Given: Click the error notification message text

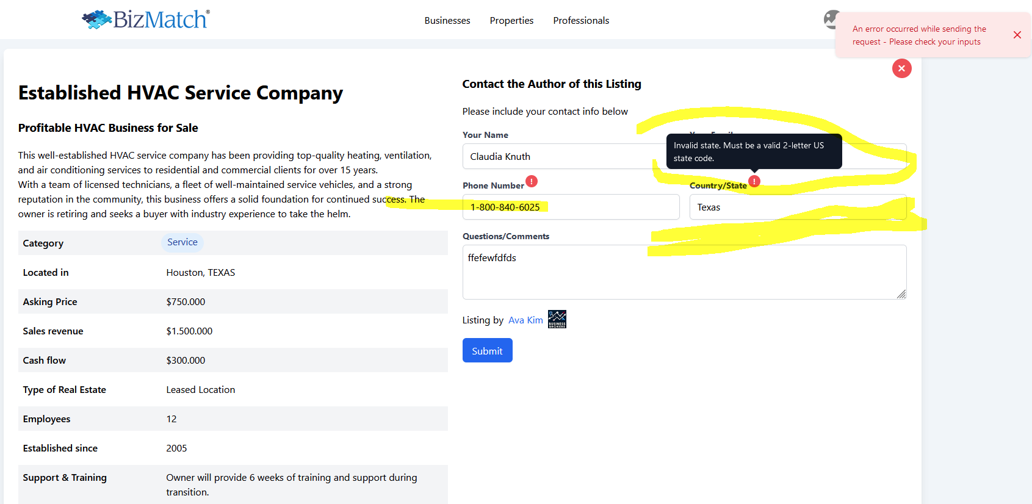Looking at the screenshot, I should [918, 35].
